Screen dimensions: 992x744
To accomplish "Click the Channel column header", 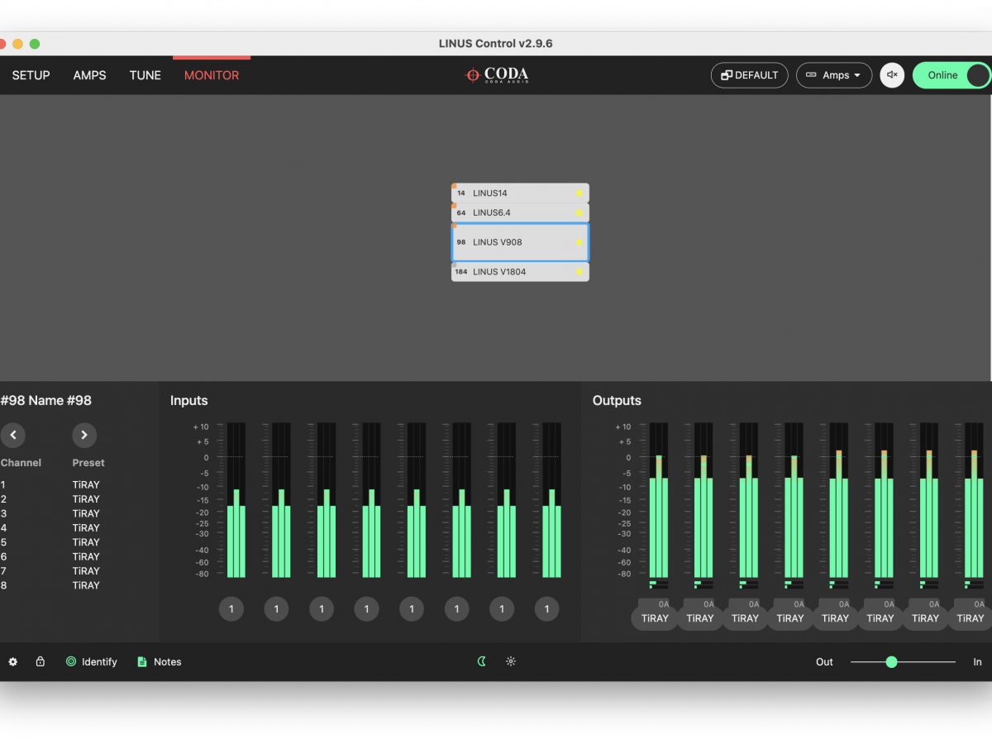I will pos(21,463).
